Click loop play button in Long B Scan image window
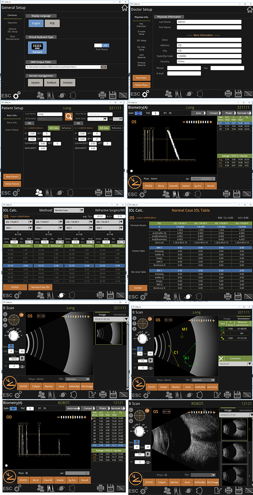 click(22, 358)
